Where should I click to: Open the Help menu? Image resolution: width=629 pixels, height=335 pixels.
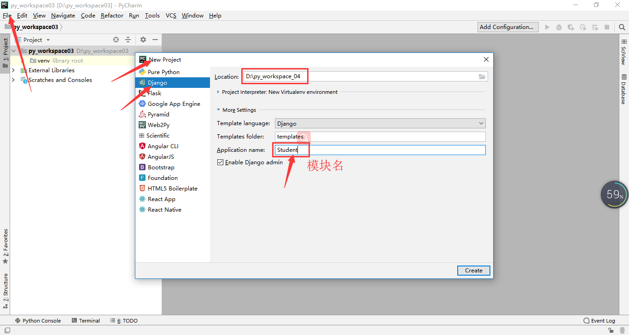[215, 16]
